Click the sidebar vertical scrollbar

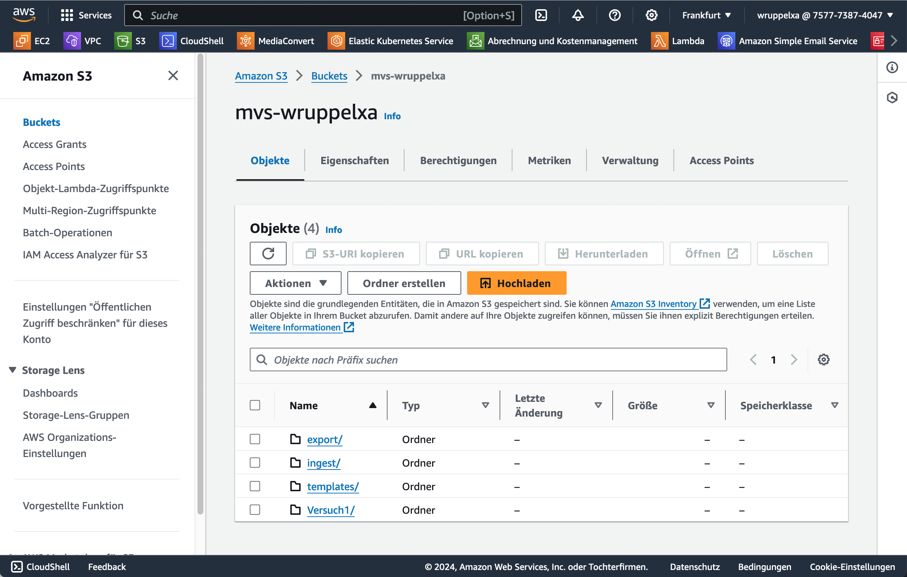[x=200, y=284]
